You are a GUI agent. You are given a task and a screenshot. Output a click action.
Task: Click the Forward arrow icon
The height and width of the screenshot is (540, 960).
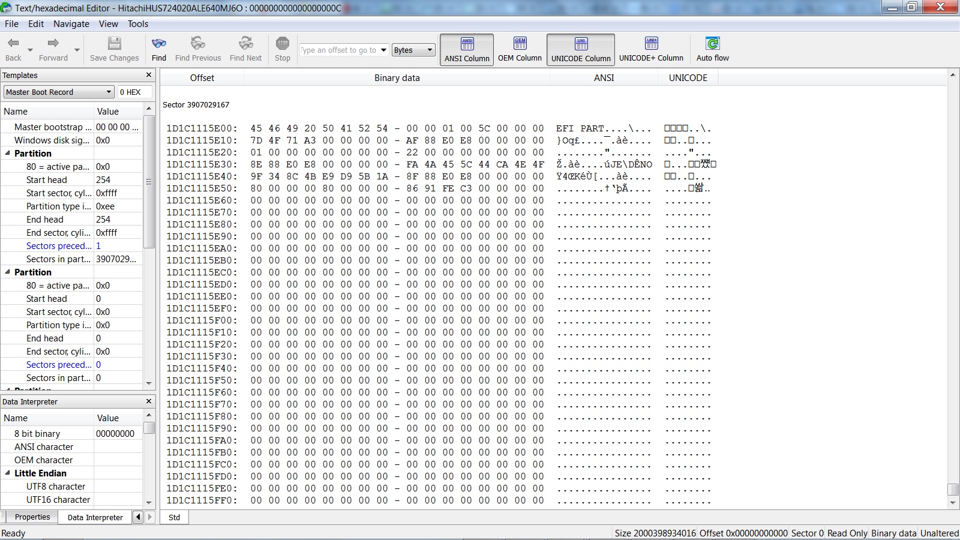click(x=53, y=43)
